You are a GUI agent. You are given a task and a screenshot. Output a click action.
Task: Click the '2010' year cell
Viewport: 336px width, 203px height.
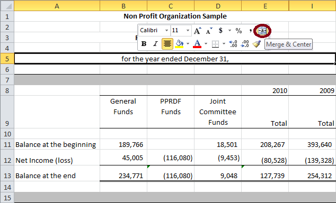coord(265,90)
